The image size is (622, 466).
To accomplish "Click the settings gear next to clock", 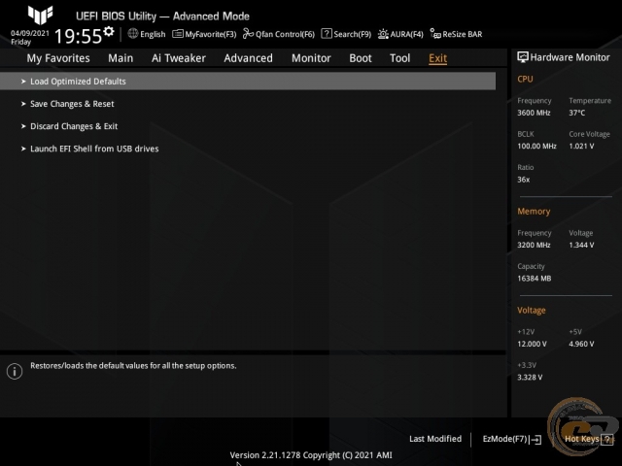I will point(108,31).
